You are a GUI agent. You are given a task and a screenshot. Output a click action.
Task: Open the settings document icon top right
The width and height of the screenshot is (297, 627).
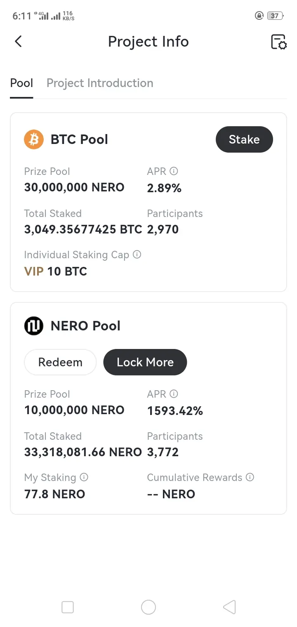tap(278, 42)
